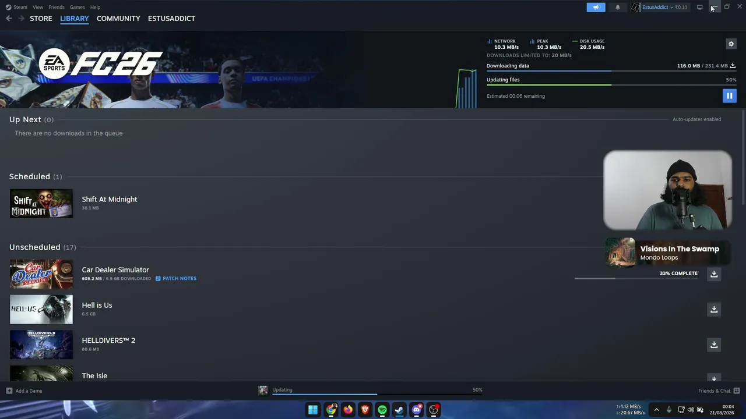Click the EstusAddict profile avatar

pyautogui.click(x=635, y=7)
